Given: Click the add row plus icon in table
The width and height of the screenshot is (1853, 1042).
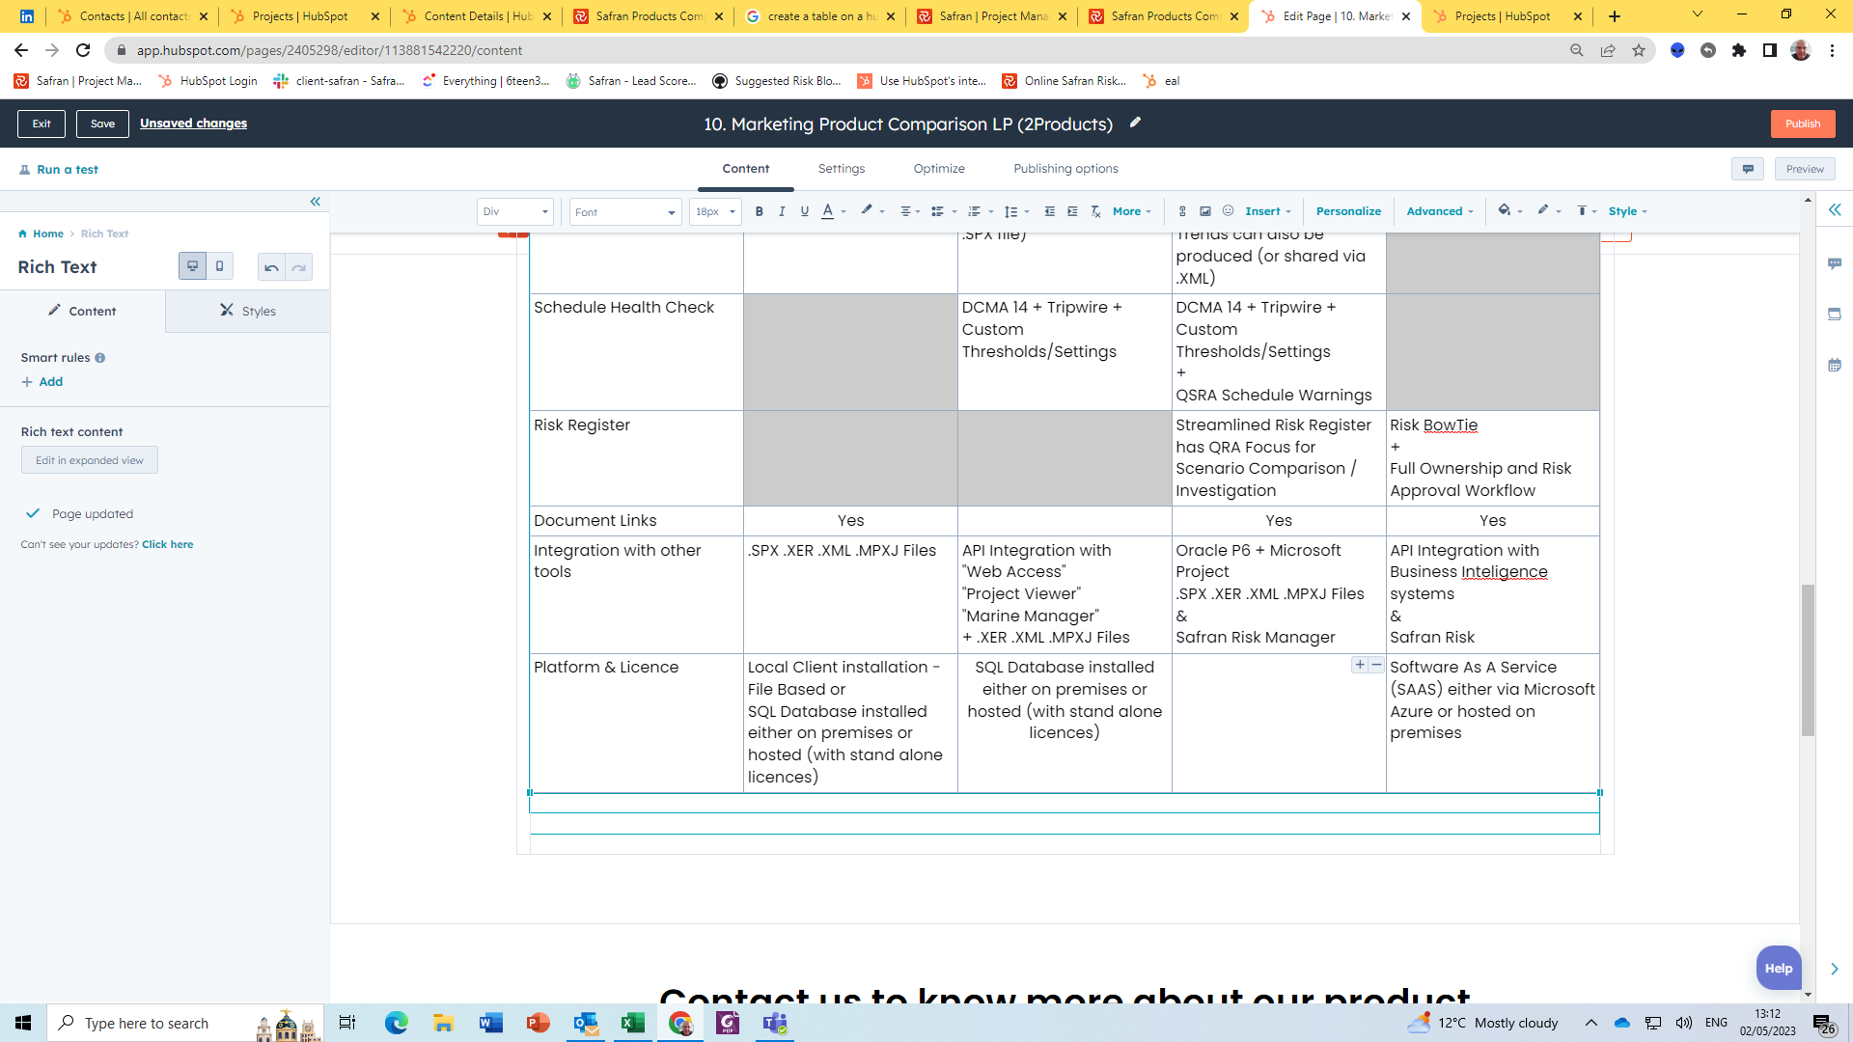Looking at the screenshot, I should pos(1360,665).
